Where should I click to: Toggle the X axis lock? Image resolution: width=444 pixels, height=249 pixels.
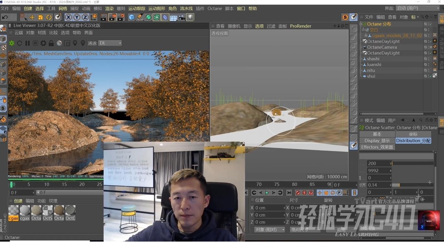tap(68, 17)
